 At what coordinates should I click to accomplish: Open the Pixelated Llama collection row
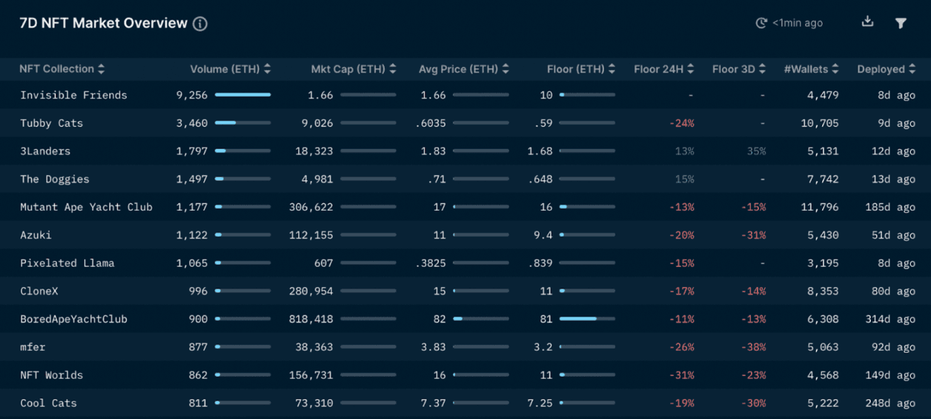click(x=465, y=263)
